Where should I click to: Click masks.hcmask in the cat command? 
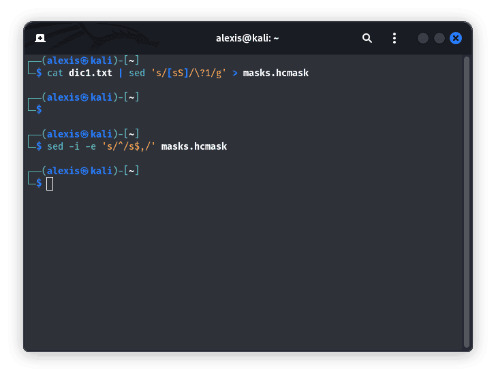tap(276, 73)
